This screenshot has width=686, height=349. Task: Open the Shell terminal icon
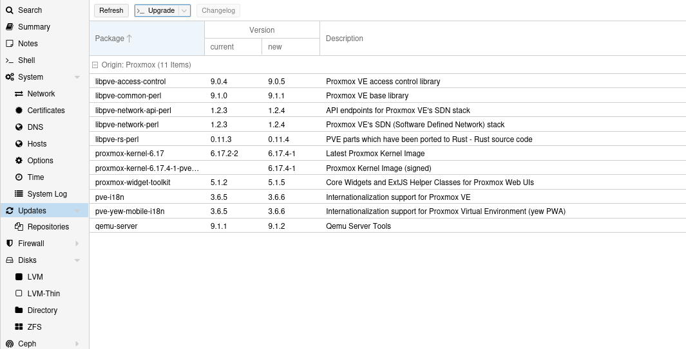[10, 60]
